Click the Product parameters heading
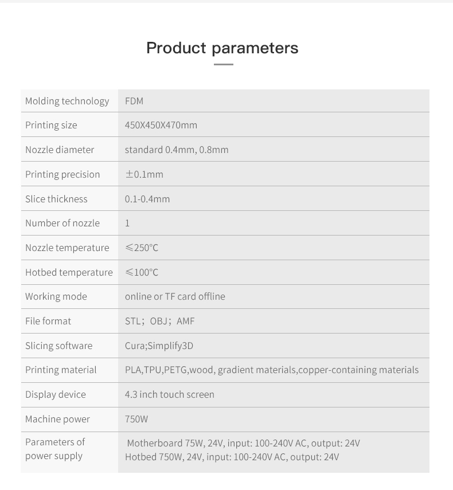Screen dimensions: 453x490 click(x=222, y=48)
